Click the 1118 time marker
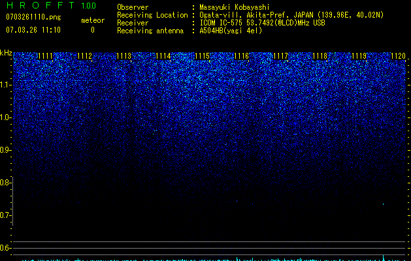The height and width of the screenshot is (261, 411). pos(320,56)
